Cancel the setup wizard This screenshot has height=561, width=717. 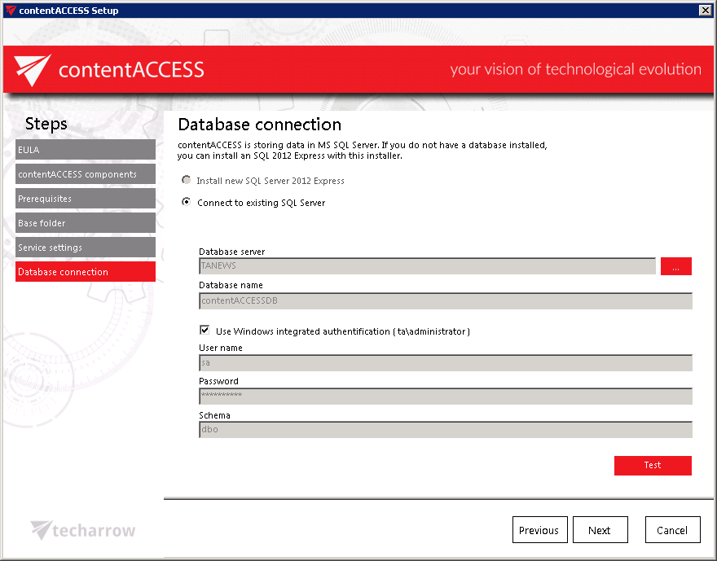coord(672,530)
